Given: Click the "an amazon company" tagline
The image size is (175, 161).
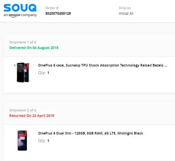Looking at the screenshot, I should 20,15.
